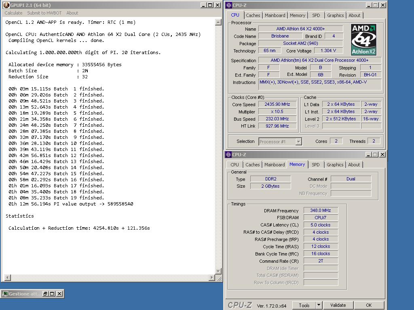Open the About menu in GPUPI
Image resolution: width=414 pixels, height=310 pixels.
72,13
